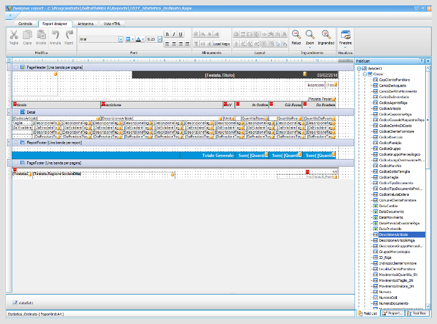Toggle underline formatting
This screenshot has height=324, width=437.
coord(181,34)
